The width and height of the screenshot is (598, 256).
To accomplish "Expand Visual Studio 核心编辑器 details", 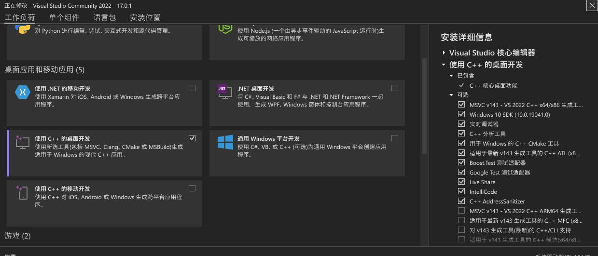I will (x=444, y=53).
